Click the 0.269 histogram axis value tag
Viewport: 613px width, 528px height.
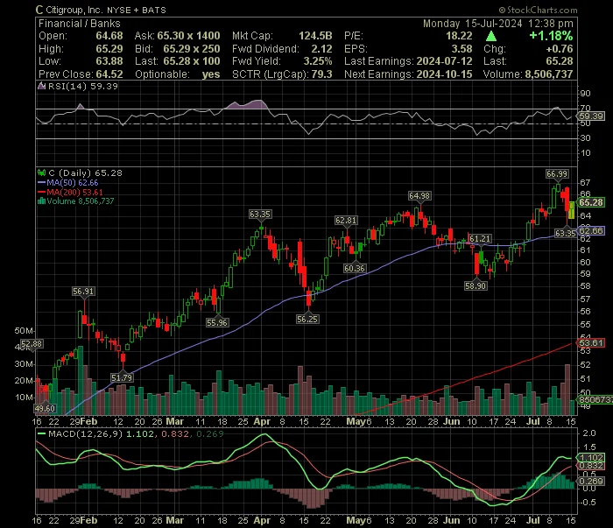591,481
